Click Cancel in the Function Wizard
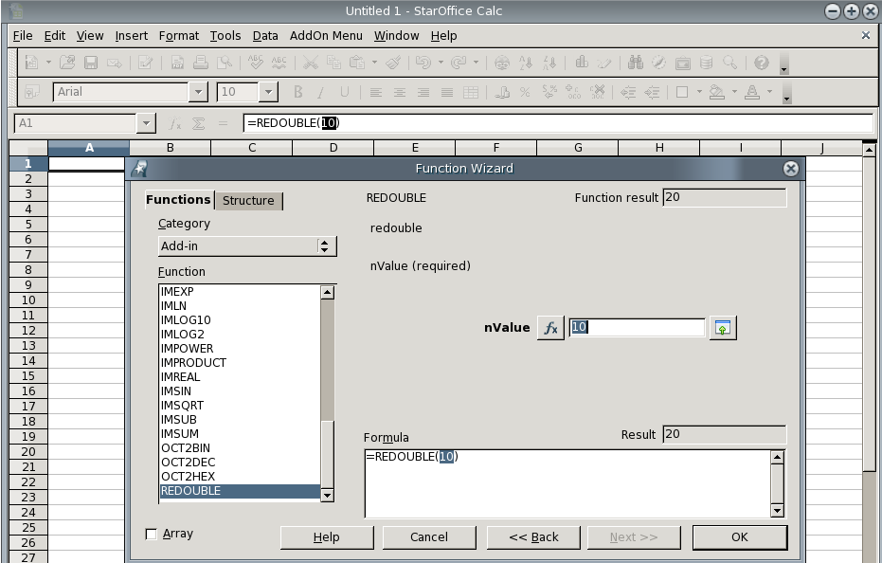This screenshot has height=563, width=882. click(429, 537)
